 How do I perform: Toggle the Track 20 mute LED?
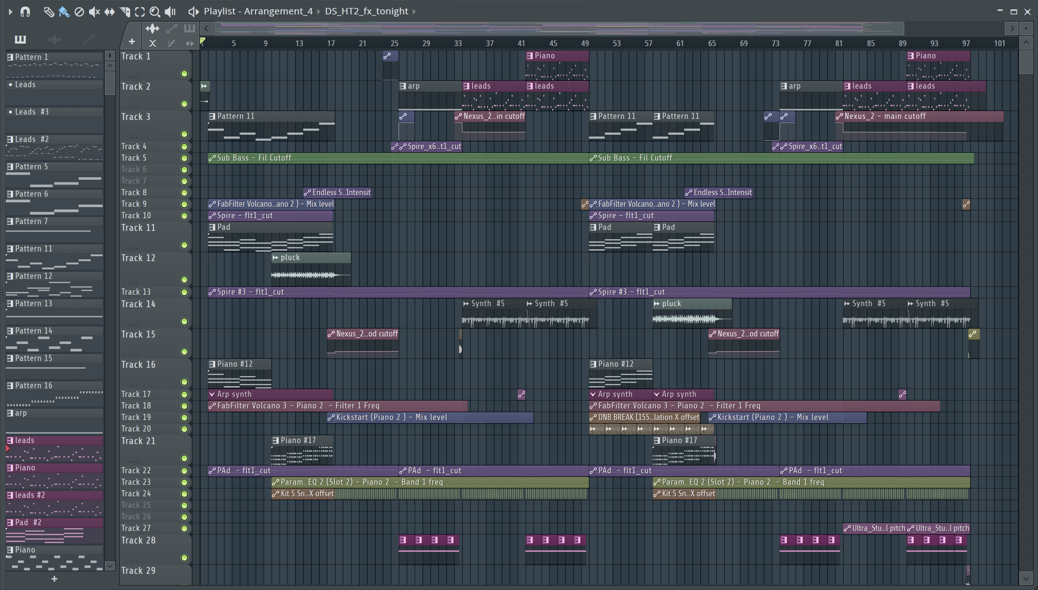click(x=184, y=429)
